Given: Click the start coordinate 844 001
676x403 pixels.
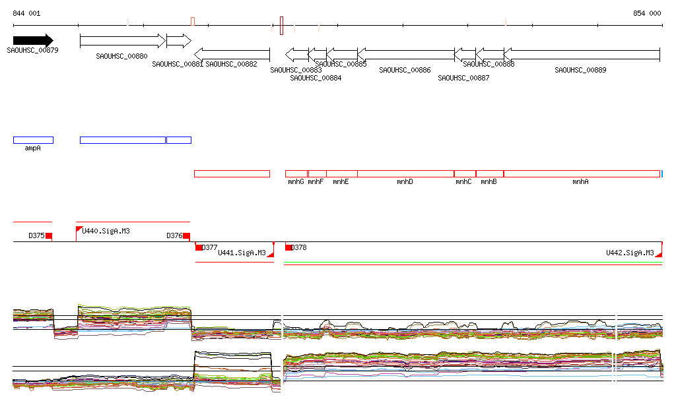Looking at the screenshot, I should tap(26, 13).
